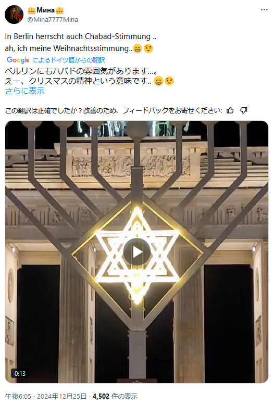This screenshot has width=274, height=406.
Task: Click the によるドイツ語からの翻訳 translation link
Action: [x=68, y=60]
